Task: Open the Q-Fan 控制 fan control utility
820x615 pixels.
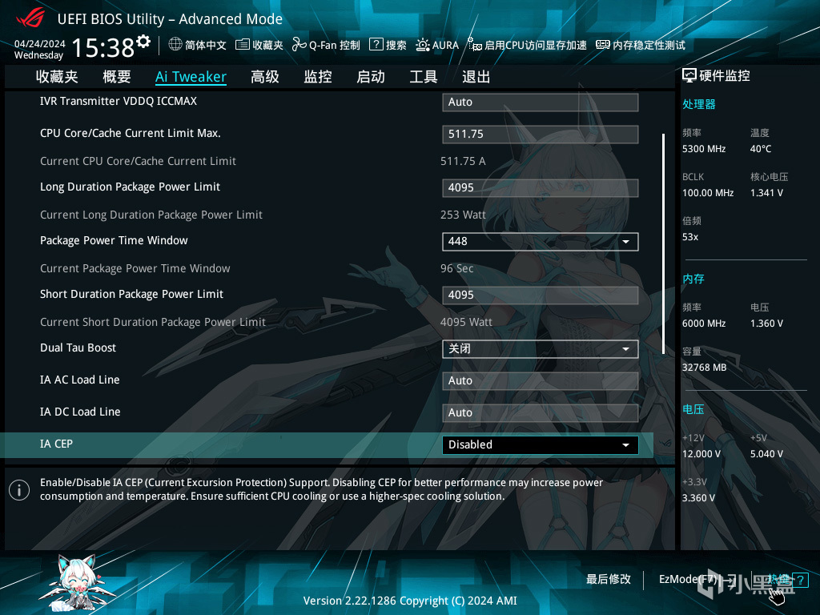Action: 325,45
